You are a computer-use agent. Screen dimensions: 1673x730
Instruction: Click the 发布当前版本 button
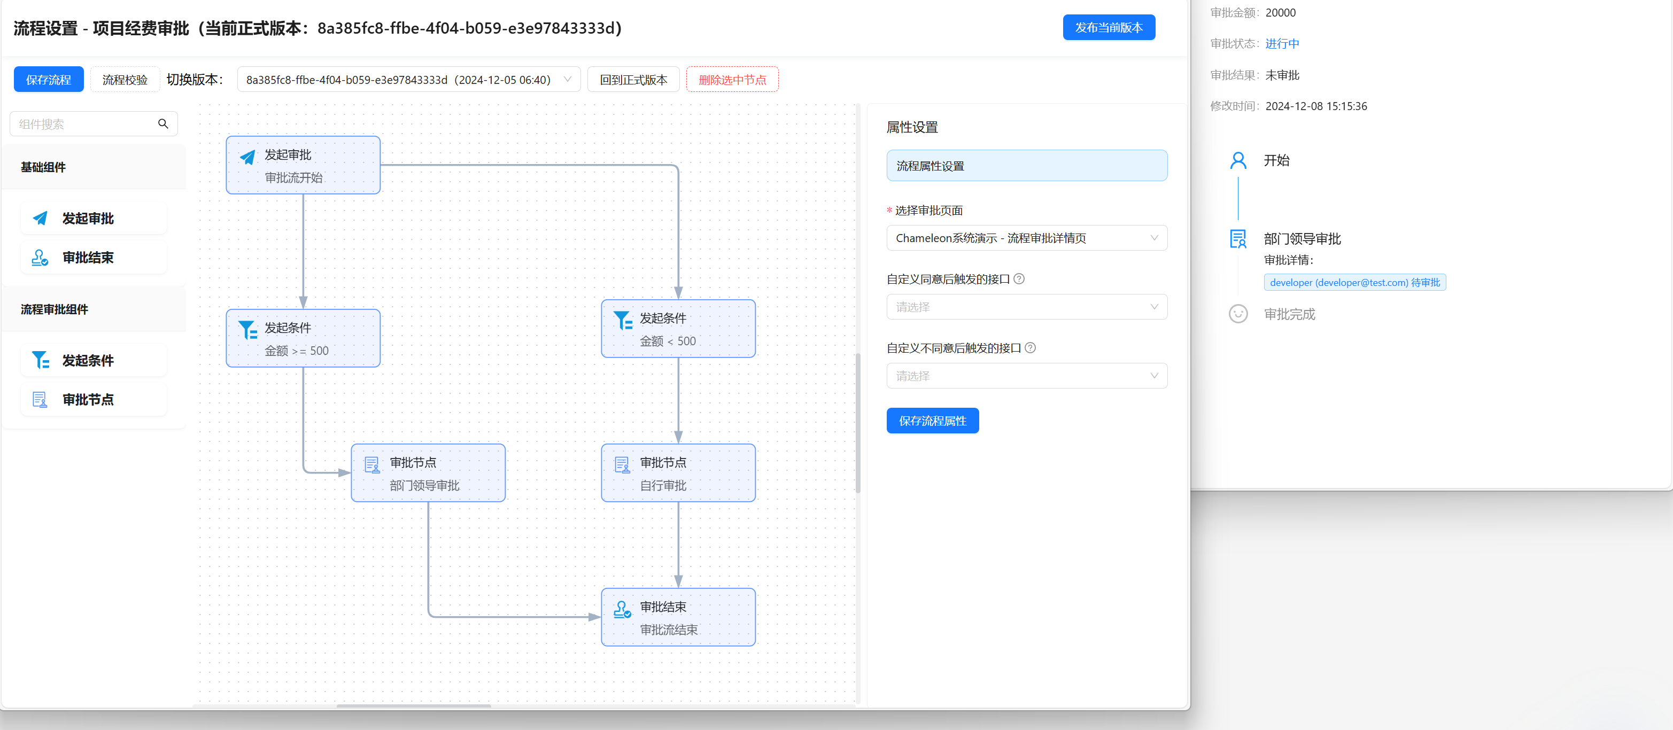tap(1108, 27)
